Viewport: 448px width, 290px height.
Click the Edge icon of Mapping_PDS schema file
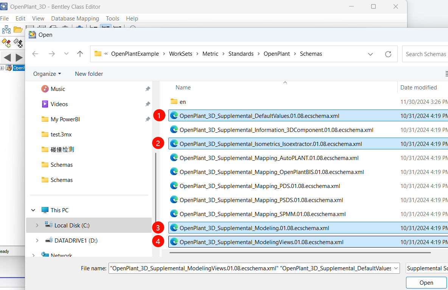[174, 186]
